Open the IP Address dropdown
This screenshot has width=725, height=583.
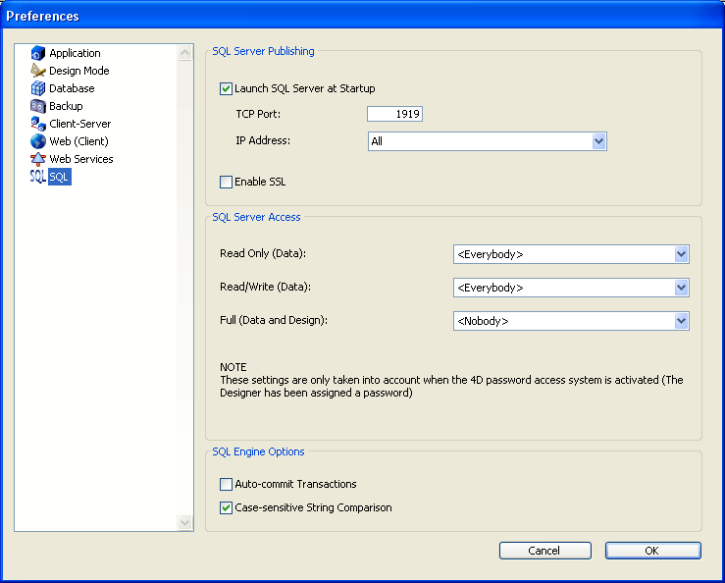(x=598, y=141)
